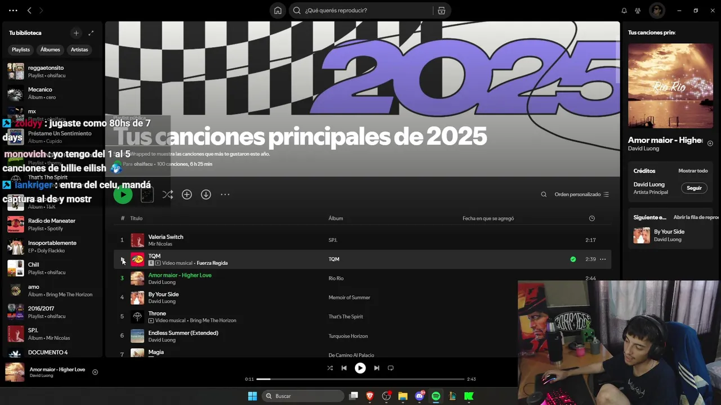Click 'Mostrar todo' in Créditos

click(693, 171)
